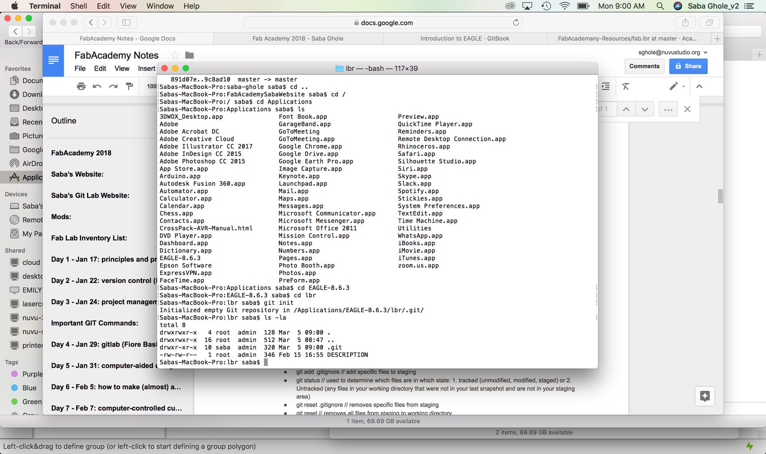The height and width of the screenshot is (454, 766).
Task: Click the Comments button
Action: 644,66
